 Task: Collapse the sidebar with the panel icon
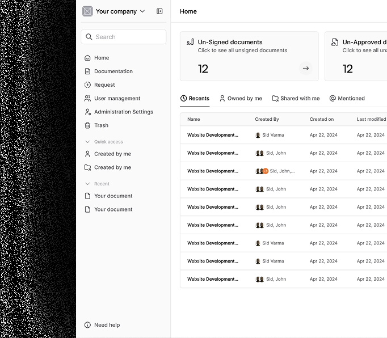pyautogui.click(x=159, y=11)
